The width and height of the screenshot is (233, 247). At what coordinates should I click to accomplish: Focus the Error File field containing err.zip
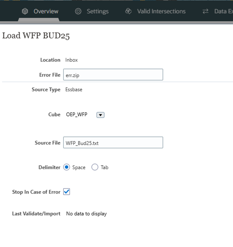113,75
